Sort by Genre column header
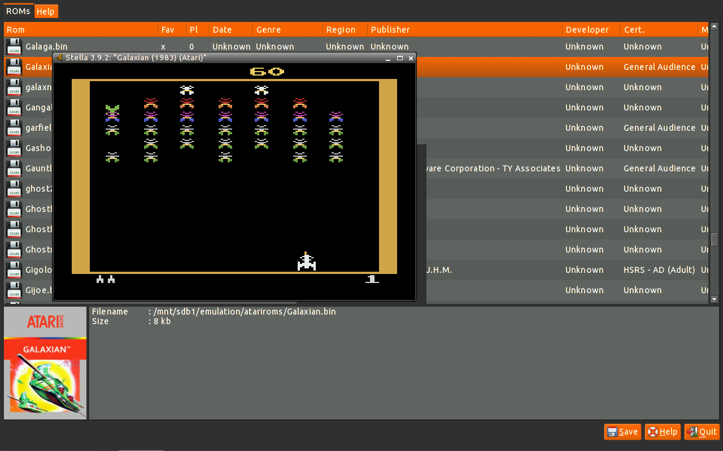723x451 pixels. (x=288, y=29)
